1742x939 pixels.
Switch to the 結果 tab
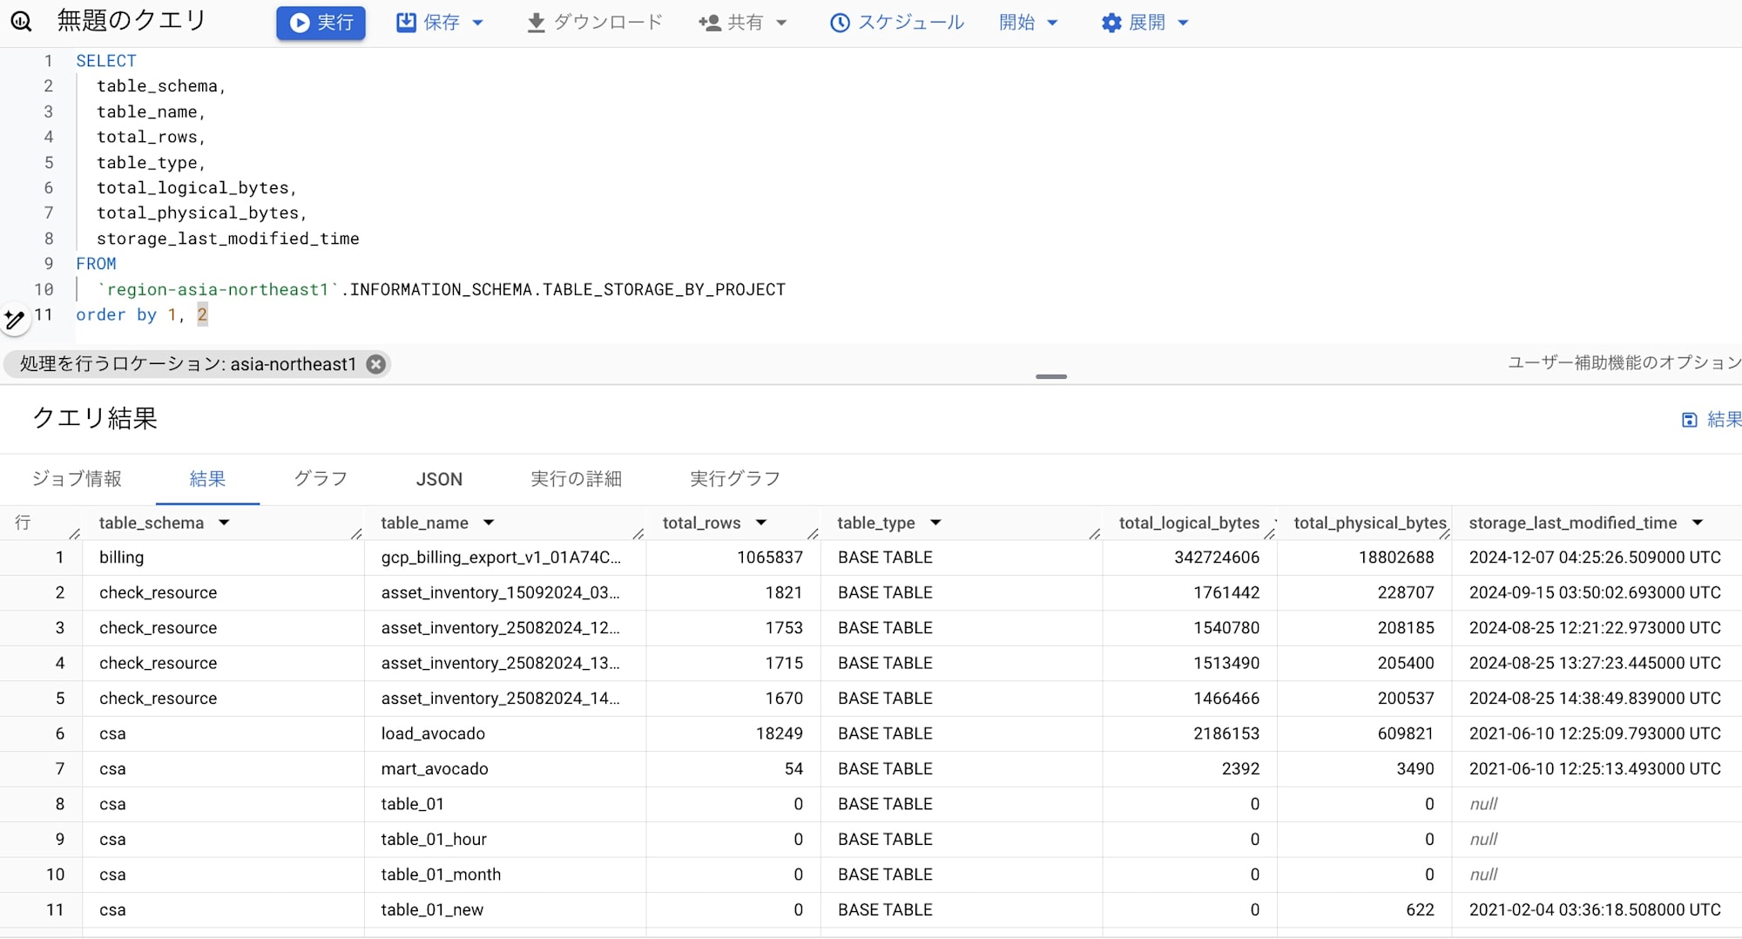click(207, 478)
